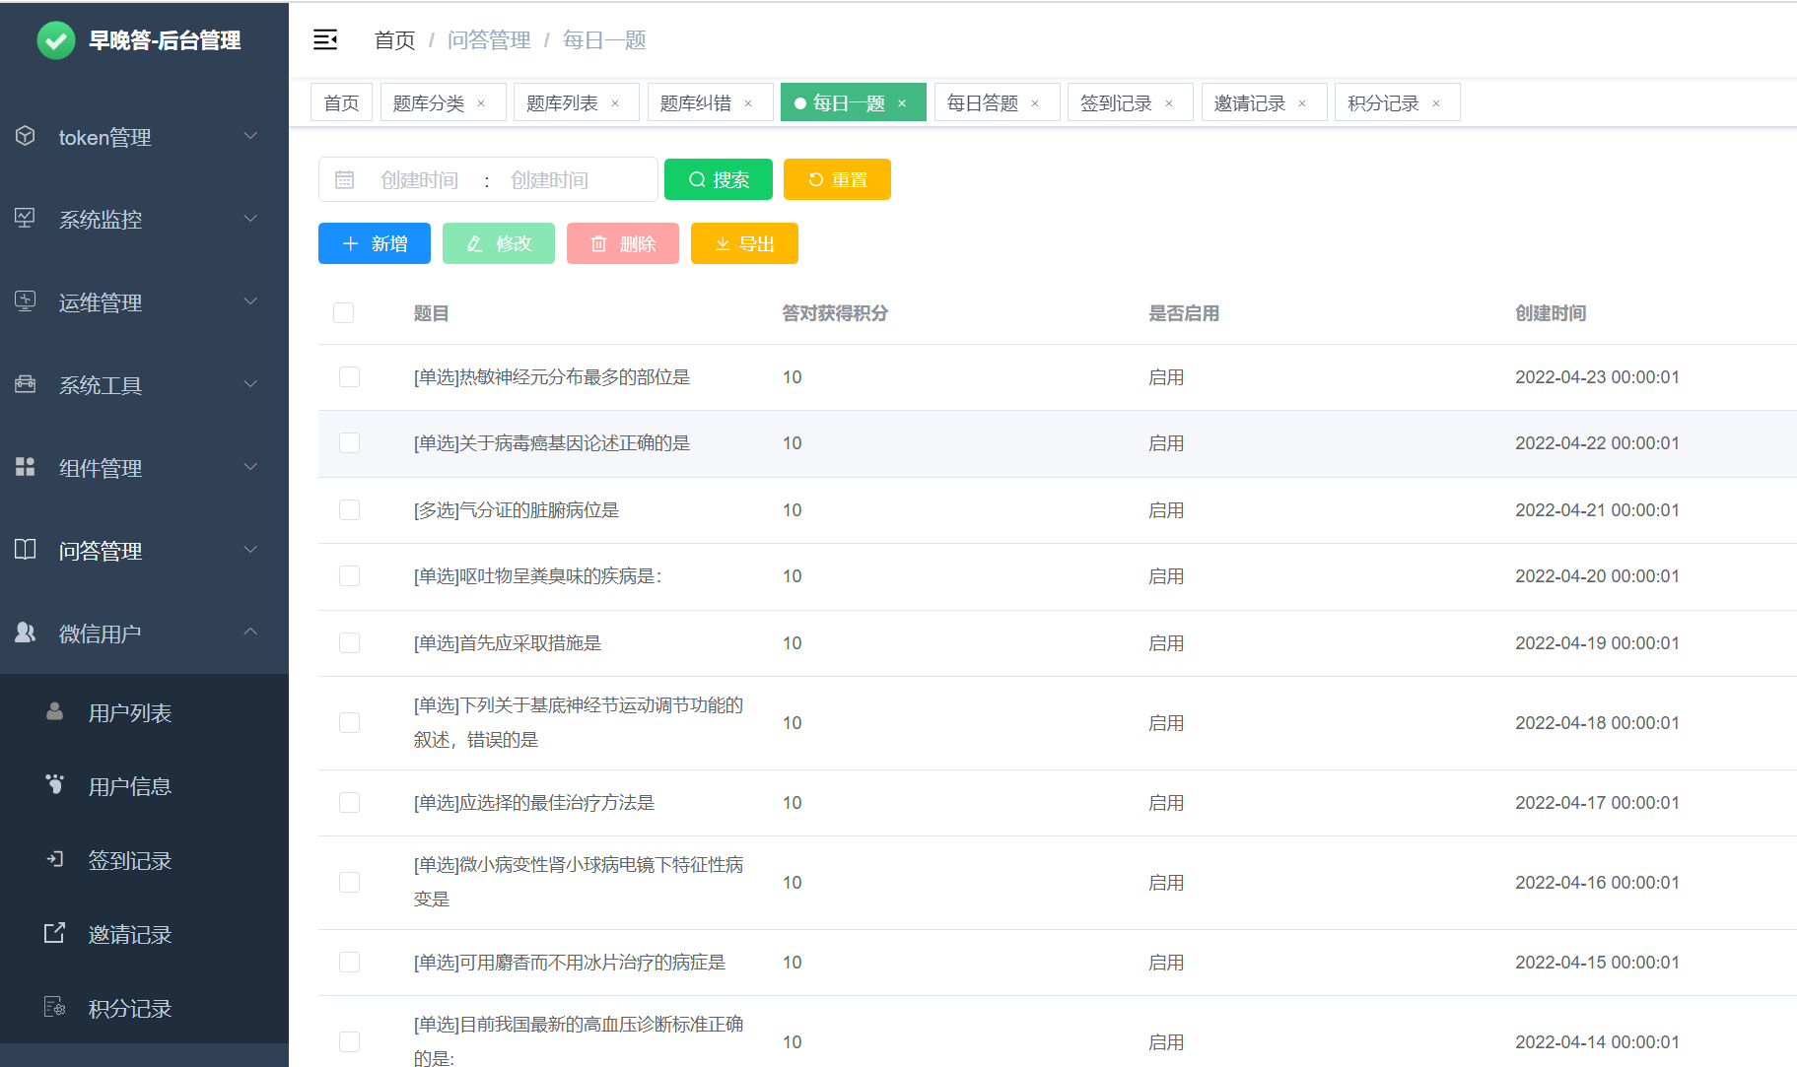Open 组件管理 via its grid icon
This screenshot has width=1797, height=1067.
[25, 467]
